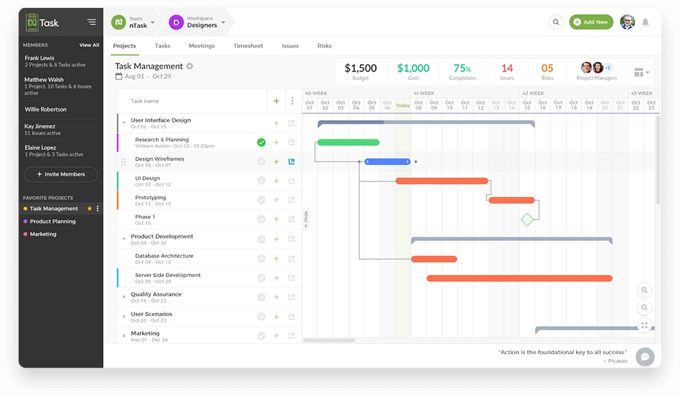Viewport: 680px width, 397px height.
Task: Click plus icon on Prototyping row
Action: tap(276, 200)
